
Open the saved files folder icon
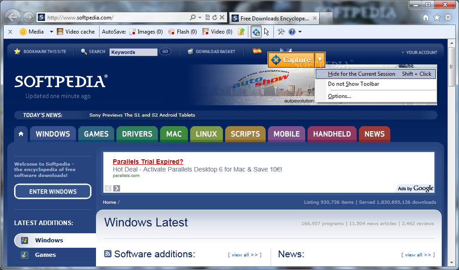pos(241,31)
